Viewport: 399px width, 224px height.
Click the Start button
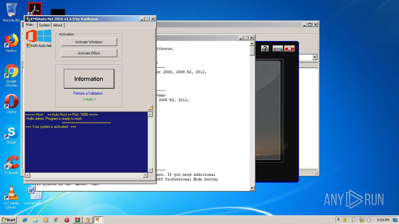coord(8,220)
